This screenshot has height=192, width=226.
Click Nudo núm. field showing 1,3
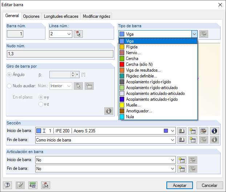click(60, 54)
